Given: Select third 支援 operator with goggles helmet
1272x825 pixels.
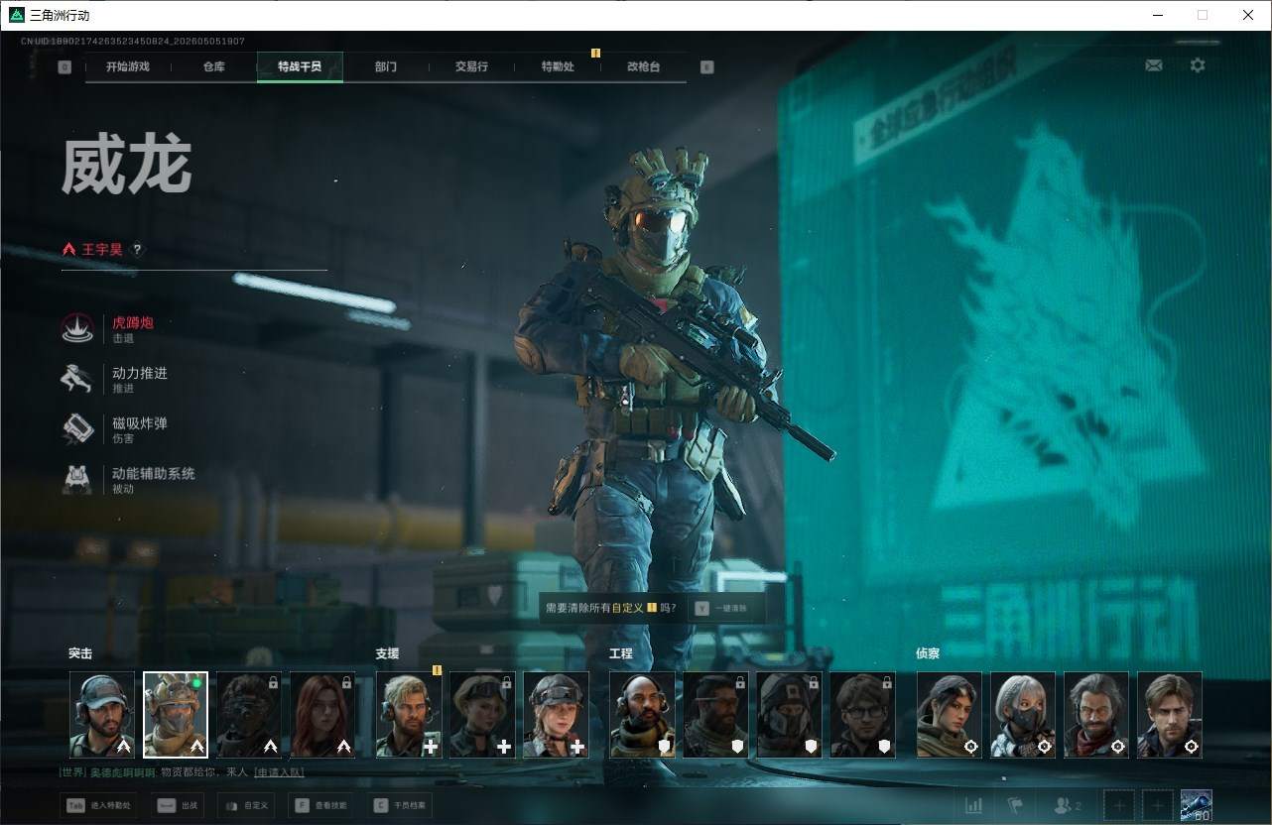Looking at the screenshot, I should (556, 715).
